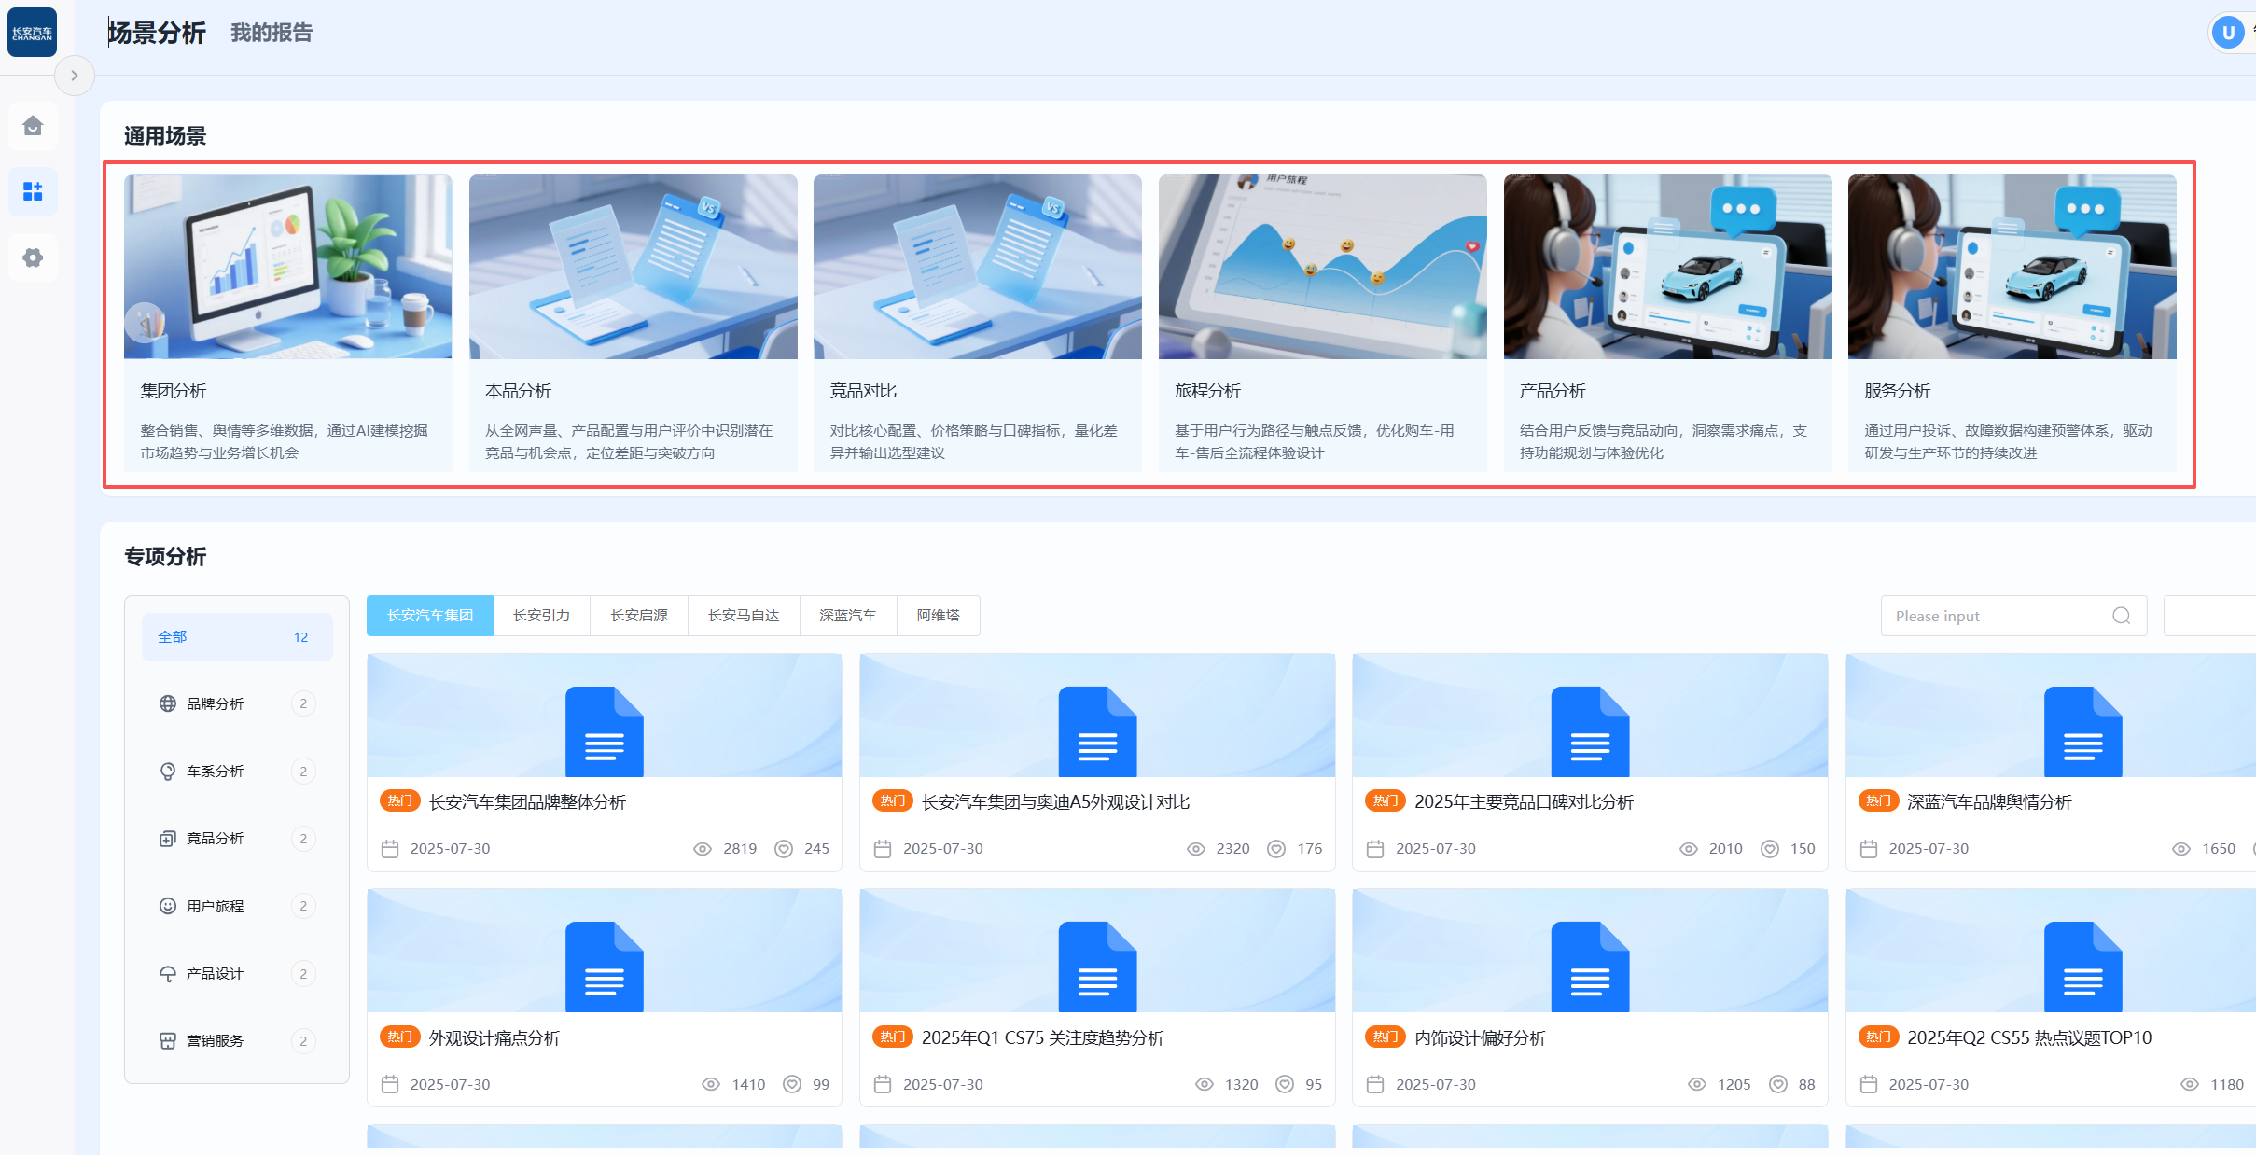Click the views eye icon beside 2320

[x=1195, y=849]
